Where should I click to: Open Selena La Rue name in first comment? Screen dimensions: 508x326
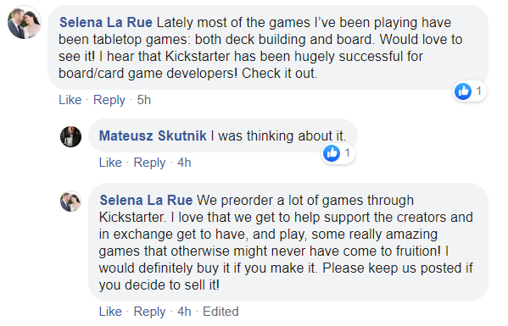(x=106, y=23)
